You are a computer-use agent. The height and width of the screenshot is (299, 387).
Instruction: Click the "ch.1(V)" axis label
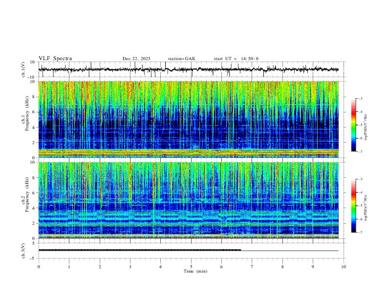pos(23,69)
